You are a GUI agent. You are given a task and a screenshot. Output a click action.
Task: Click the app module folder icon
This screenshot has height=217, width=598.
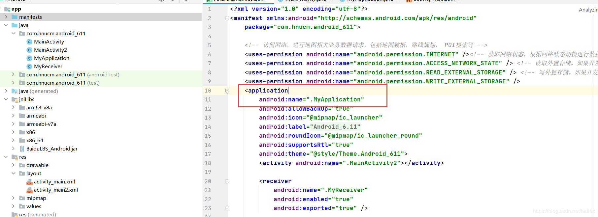[x=7, y=9]
